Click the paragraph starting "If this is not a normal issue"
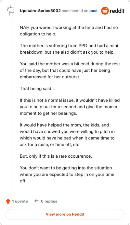This screenshot has width=130, height=225. [70, 107]
